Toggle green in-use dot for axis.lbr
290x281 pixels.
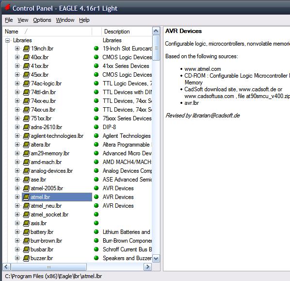pyautogui.click(x=96, y=223)
